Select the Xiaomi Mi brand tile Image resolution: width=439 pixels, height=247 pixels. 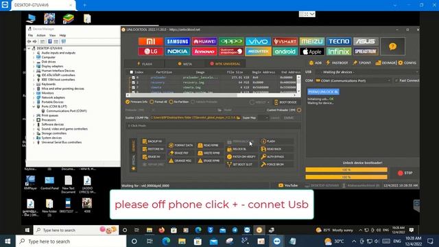(x=151, y=41)
